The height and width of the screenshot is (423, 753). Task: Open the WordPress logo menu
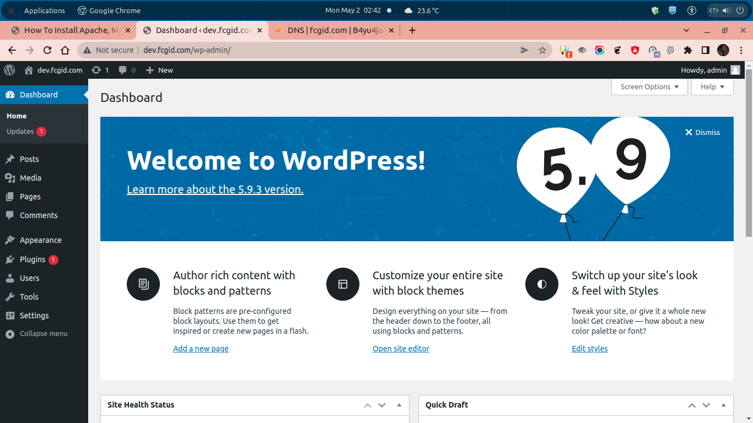9,70
